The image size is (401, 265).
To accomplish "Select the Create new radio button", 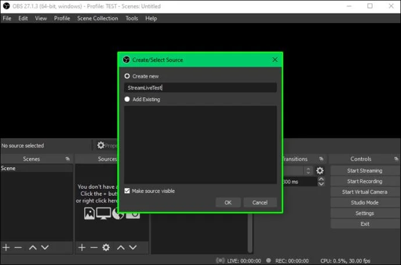I will point(127,76).
